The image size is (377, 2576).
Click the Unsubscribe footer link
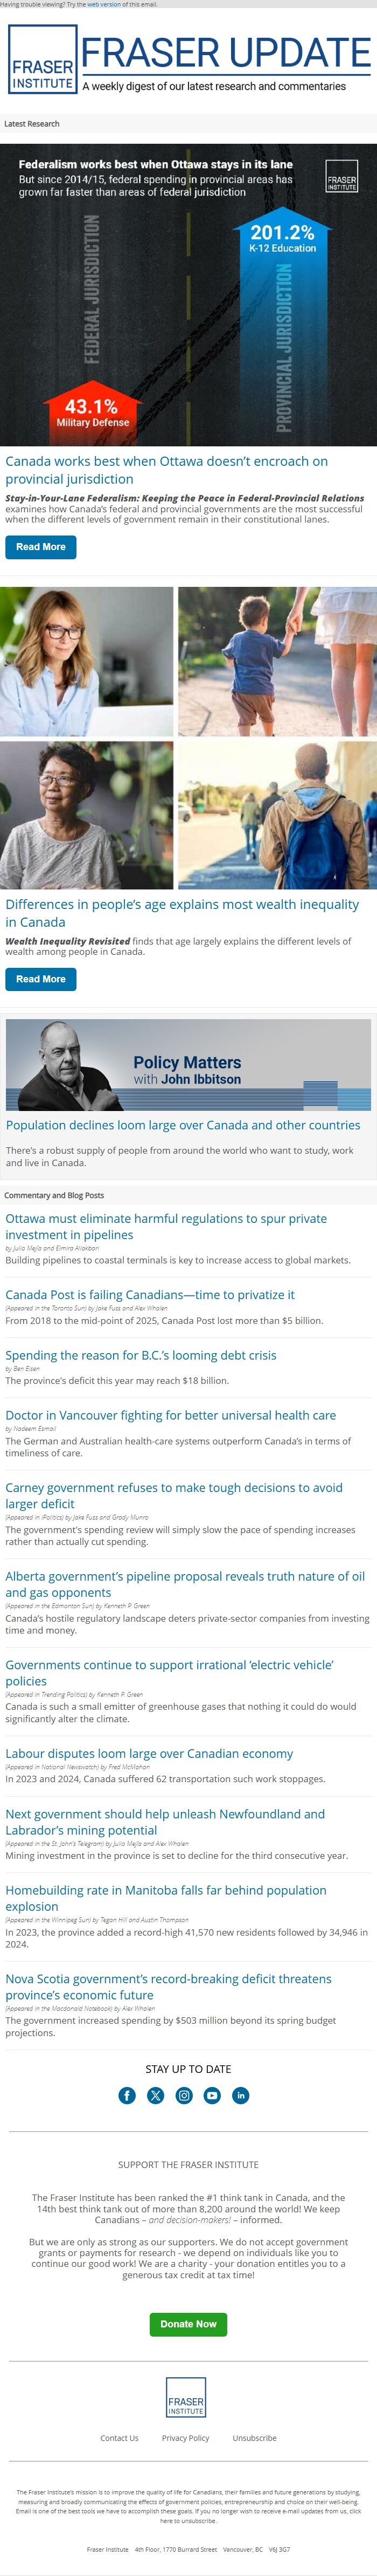pyautogui.click(x=254, y=2438)
